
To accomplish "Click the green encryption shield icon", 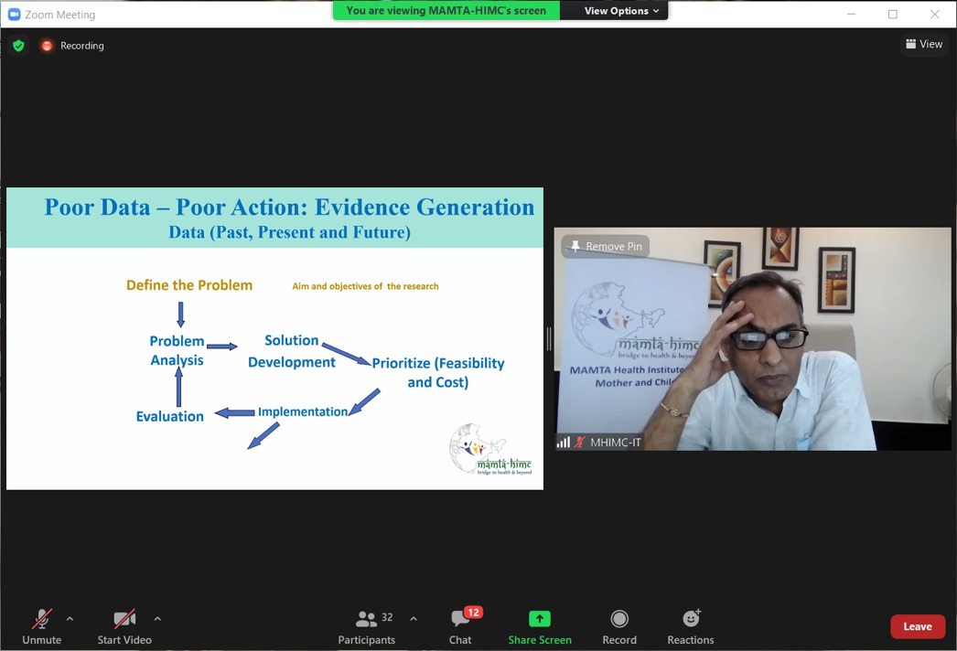I will (x=18, y=46).
